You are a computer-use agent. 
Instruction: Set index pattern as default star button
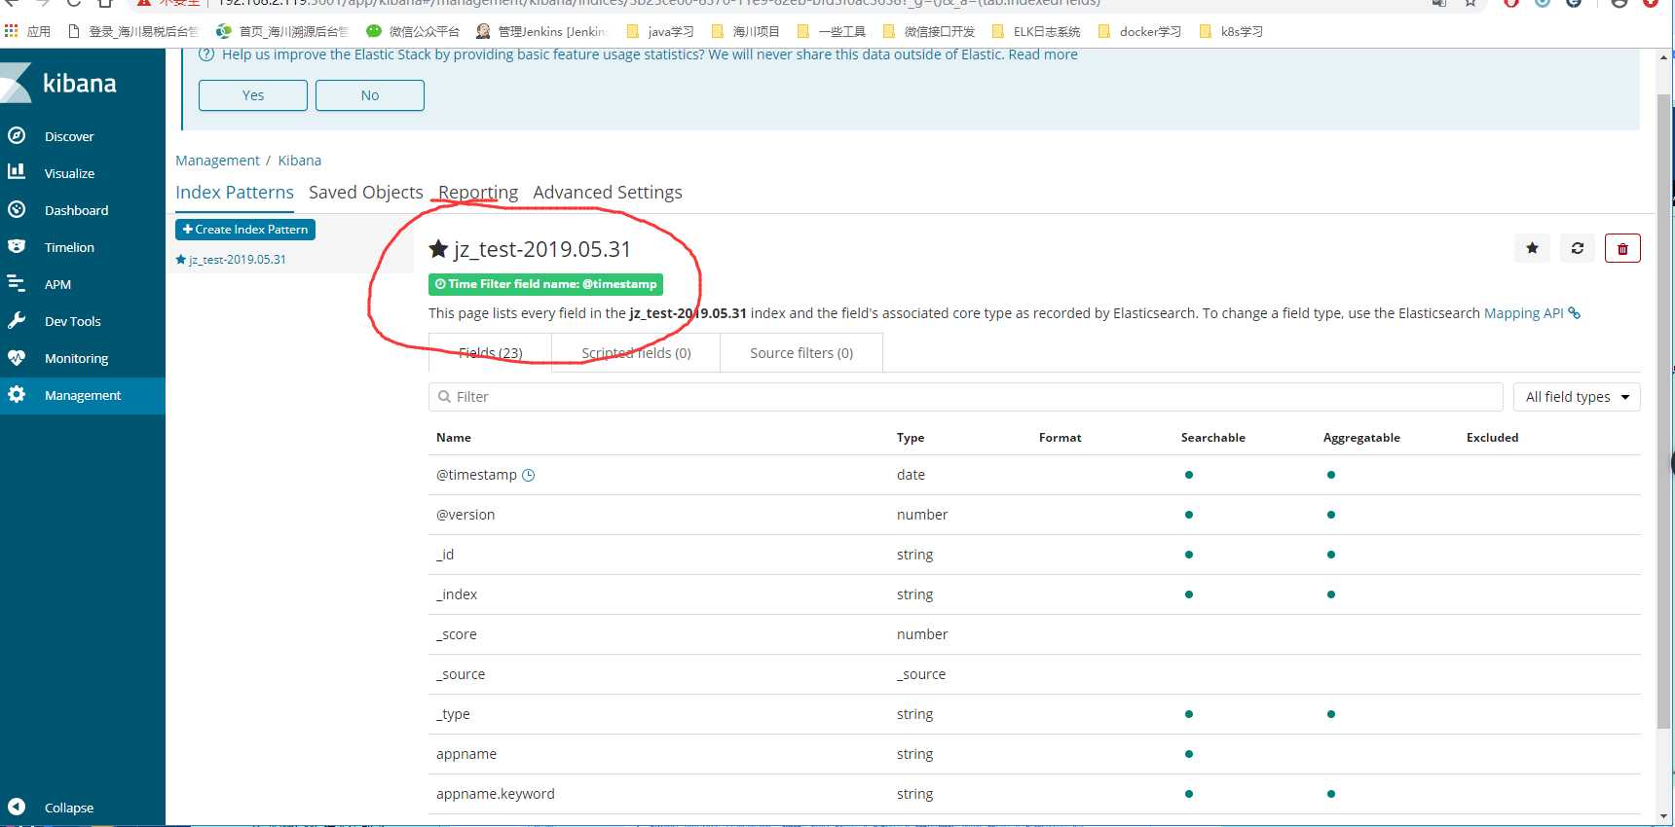tap(1532, 248)
